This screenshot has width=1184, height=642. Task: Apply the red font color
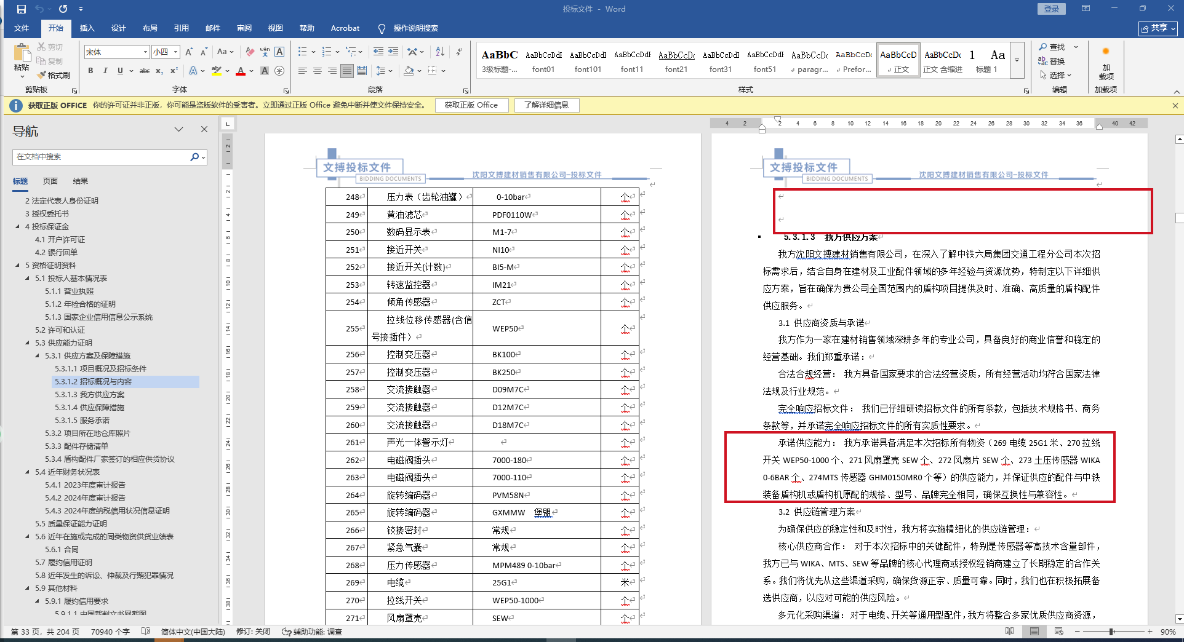pyautogui.click(x=241, y=71)
